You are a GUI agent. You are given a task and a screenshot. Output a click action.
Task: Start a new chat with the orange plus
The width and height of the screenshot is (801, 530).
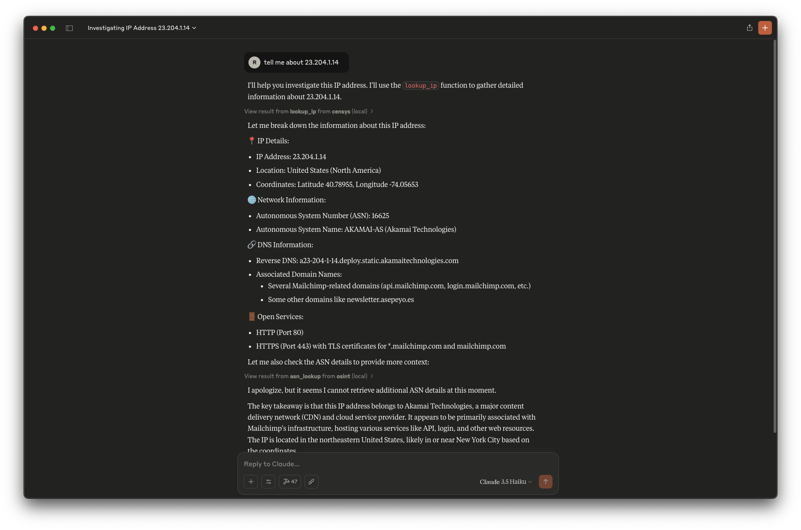pos(765,28)
